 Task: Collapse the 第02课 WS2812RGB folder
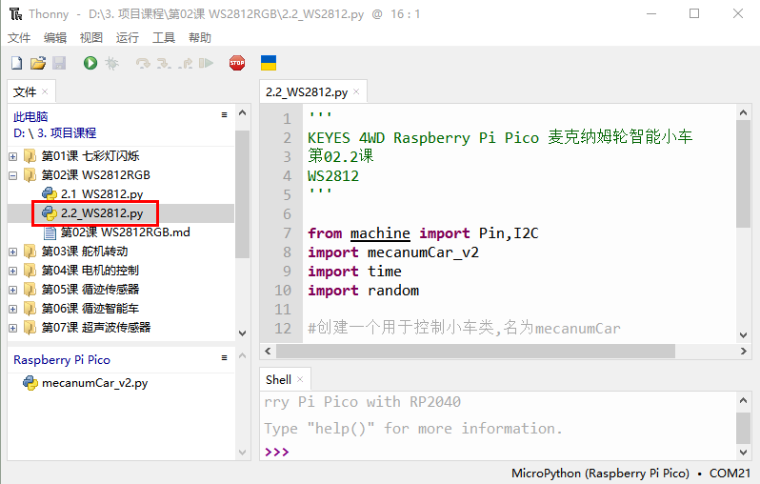[x=13, y=175]
